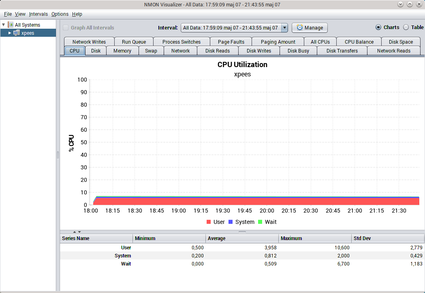
Task: Click User maximum value 10,600
Action: coord(342,247)
